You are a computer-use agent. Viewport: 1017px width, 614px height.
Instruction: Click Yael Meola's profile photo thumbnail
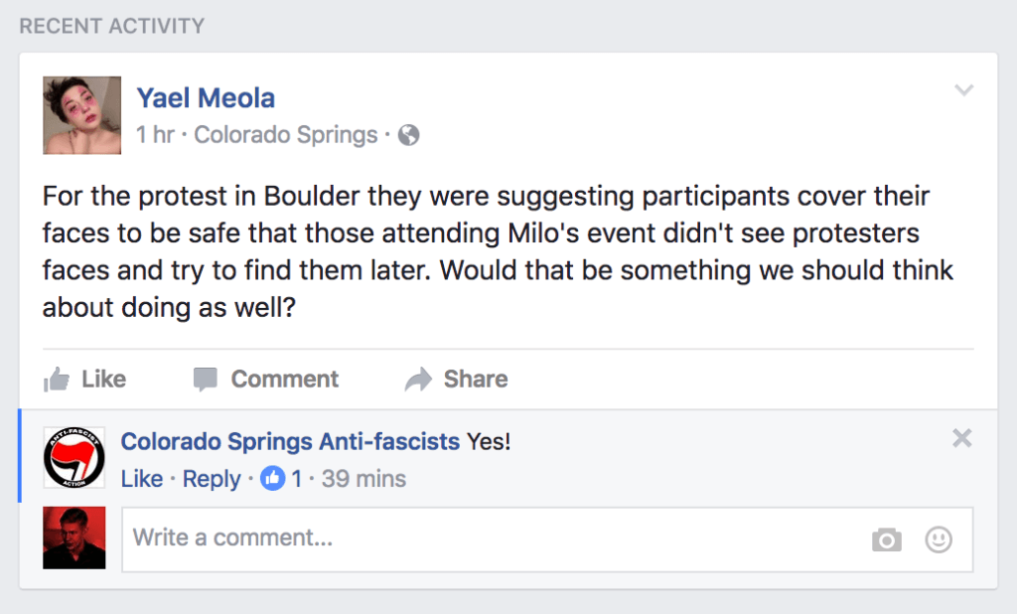pos(81,115)
